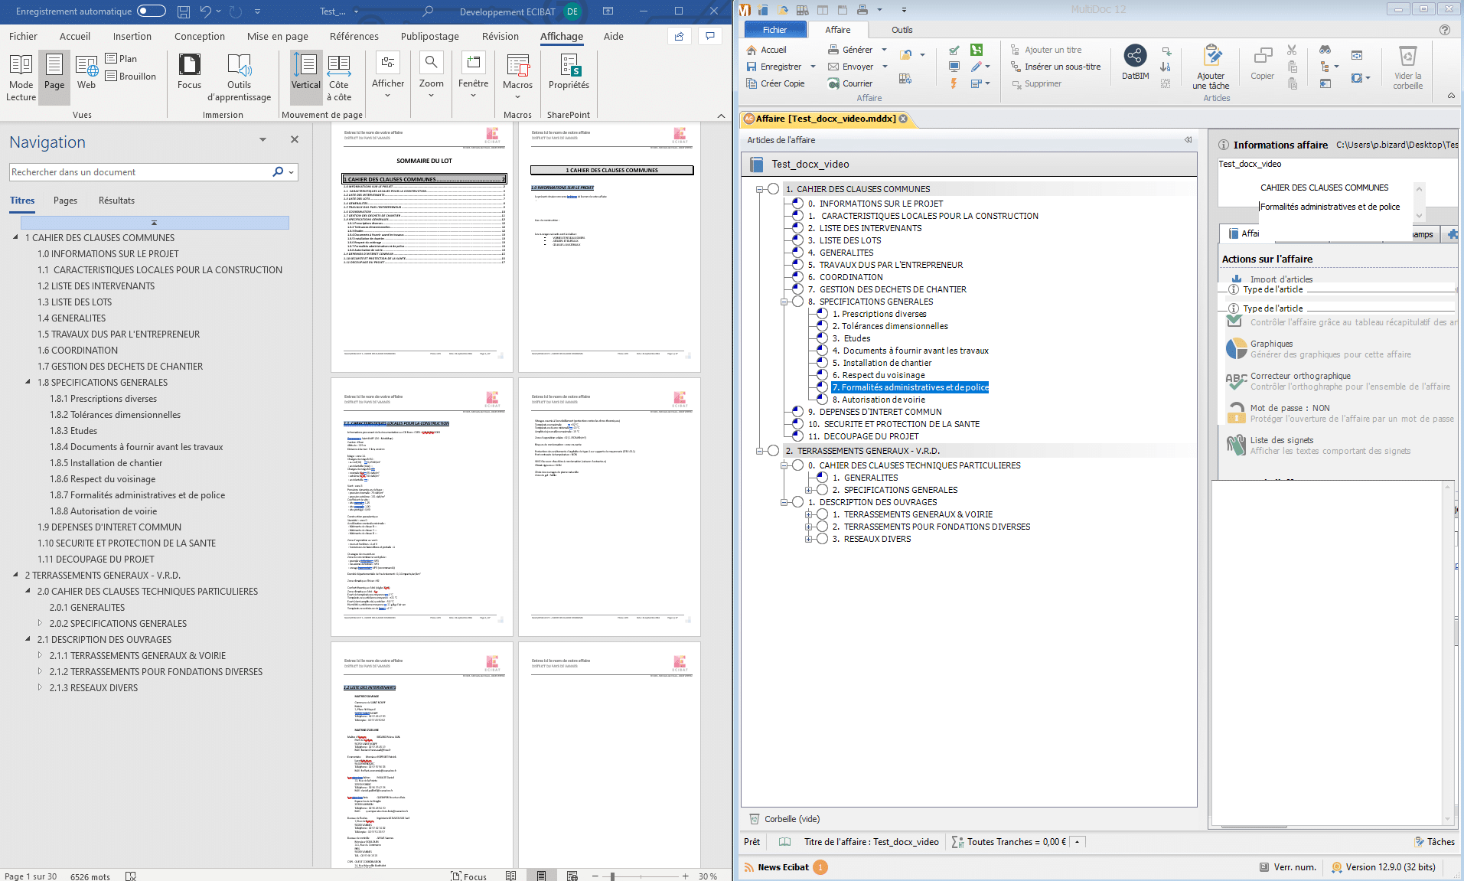
Task: Open the Révision ribbon tab in Word
Action: click(x=500, y=36)
